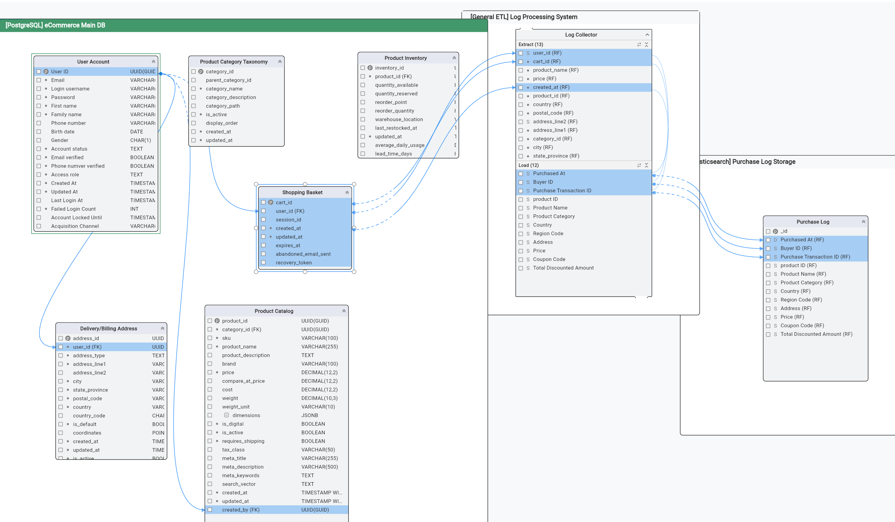Click the primary key icon on address_id
Viewport: 895px width, 522px height.
coord(68,338)
